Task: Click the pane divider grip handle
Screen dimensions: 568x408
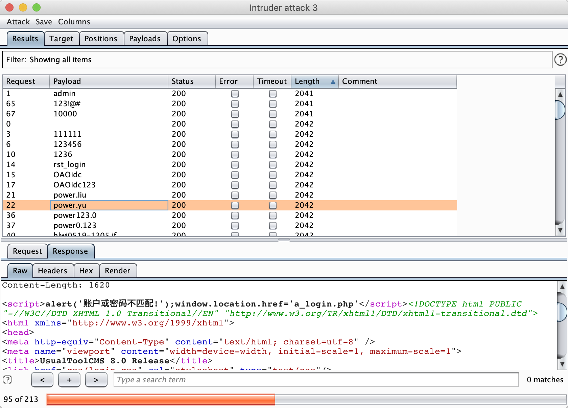Action: (284, 240)
